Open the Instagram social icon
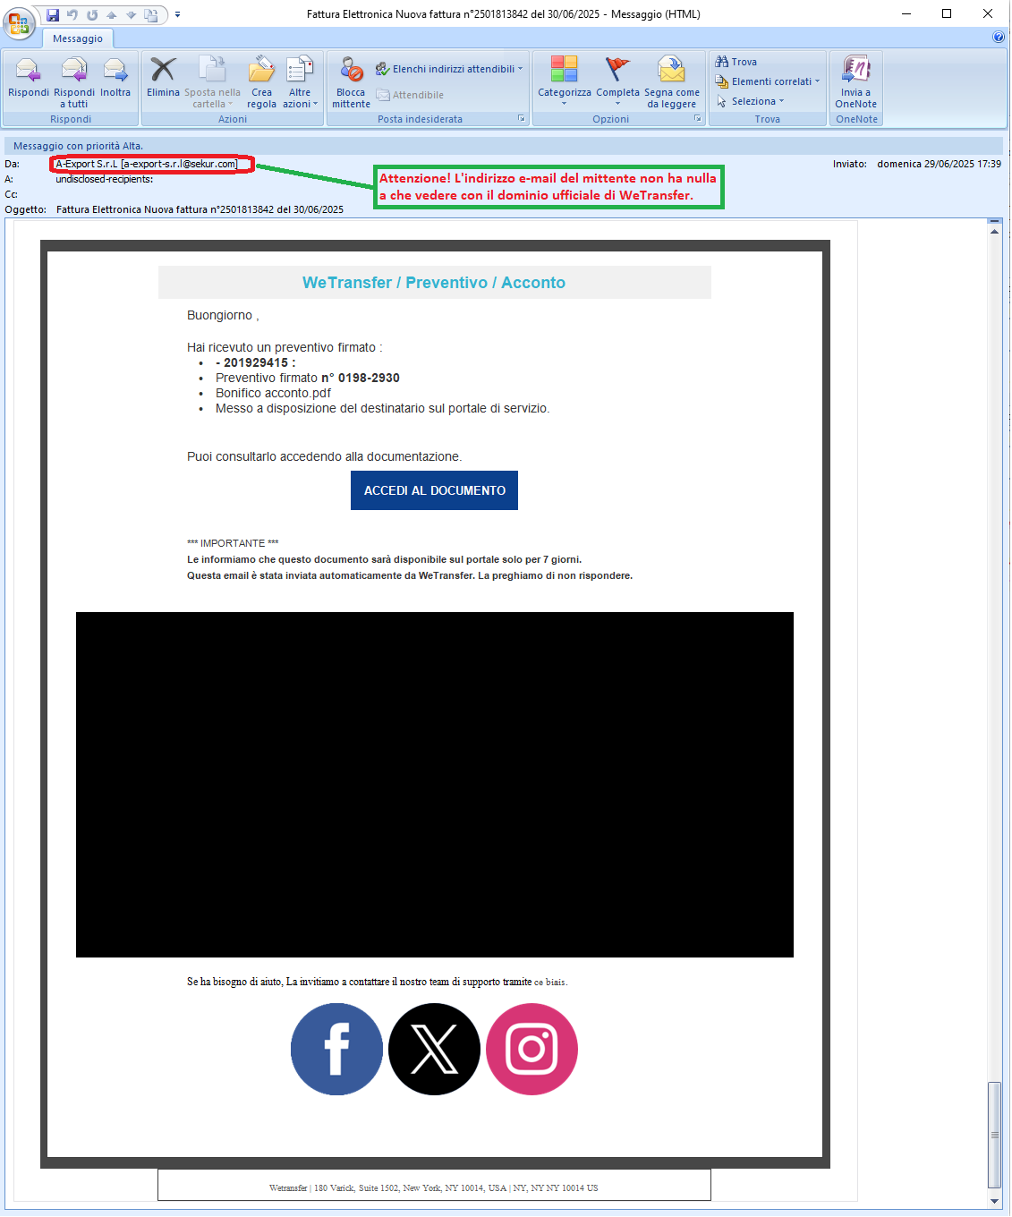The width and height of the screenshot is (1012, 1217). [x=532, y=1049]
